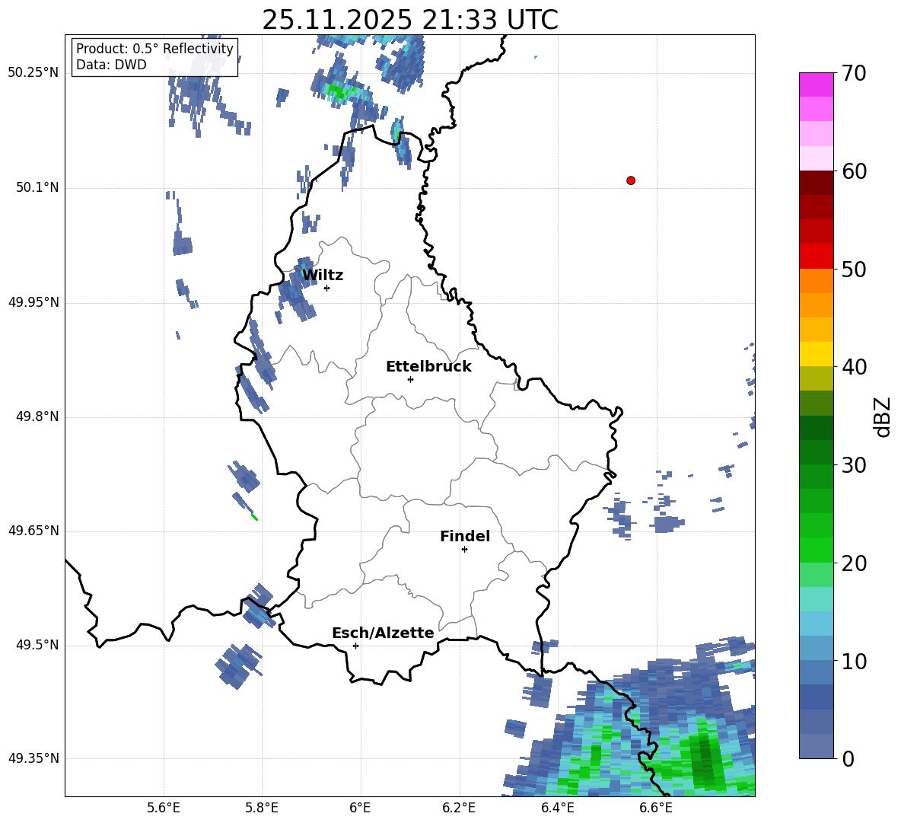Click the yellow colorbar segment above 40

pos(817,354)
